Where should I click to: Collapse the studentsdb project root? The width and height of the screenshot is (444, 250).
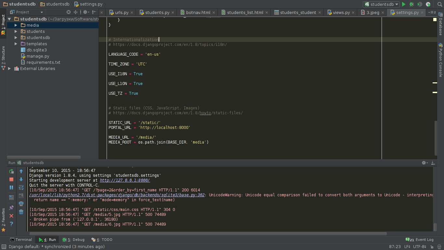click(10, 19)
